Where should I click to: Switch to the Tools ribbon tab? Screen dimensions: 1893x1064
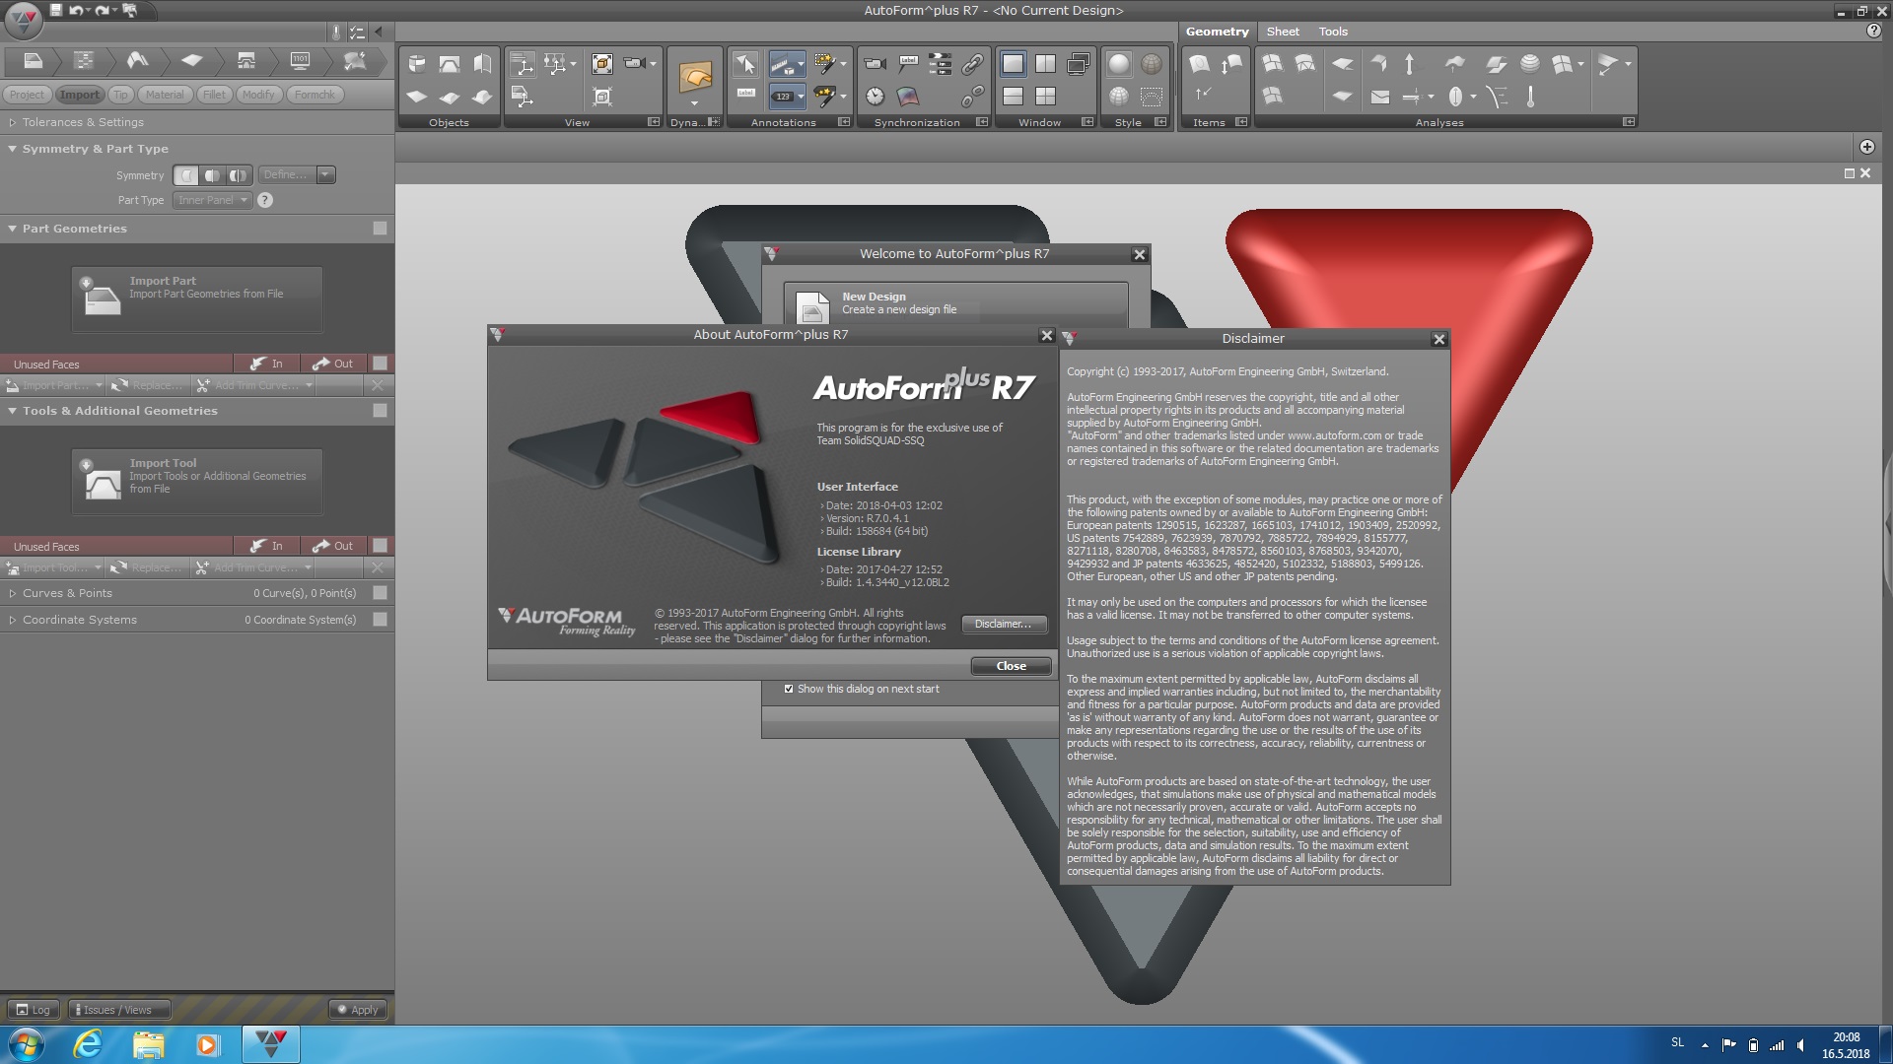[1333, 32]
